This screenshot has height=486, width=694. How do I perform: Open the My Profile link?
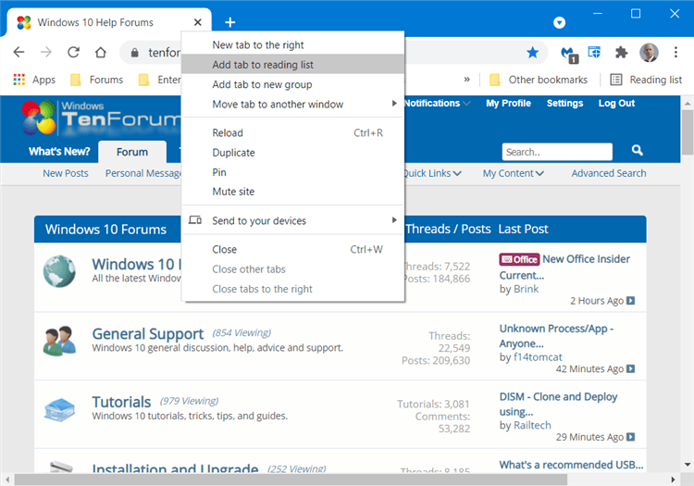tap(508, 103)
